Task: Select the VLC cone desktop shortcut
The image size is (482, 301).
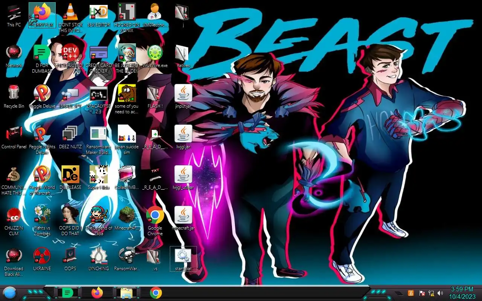Action: 70,18
